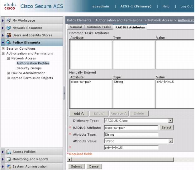Click the Authorization breadcrumb link
The width and height of the screenshot is (195, 170).
tap(186, 20)
